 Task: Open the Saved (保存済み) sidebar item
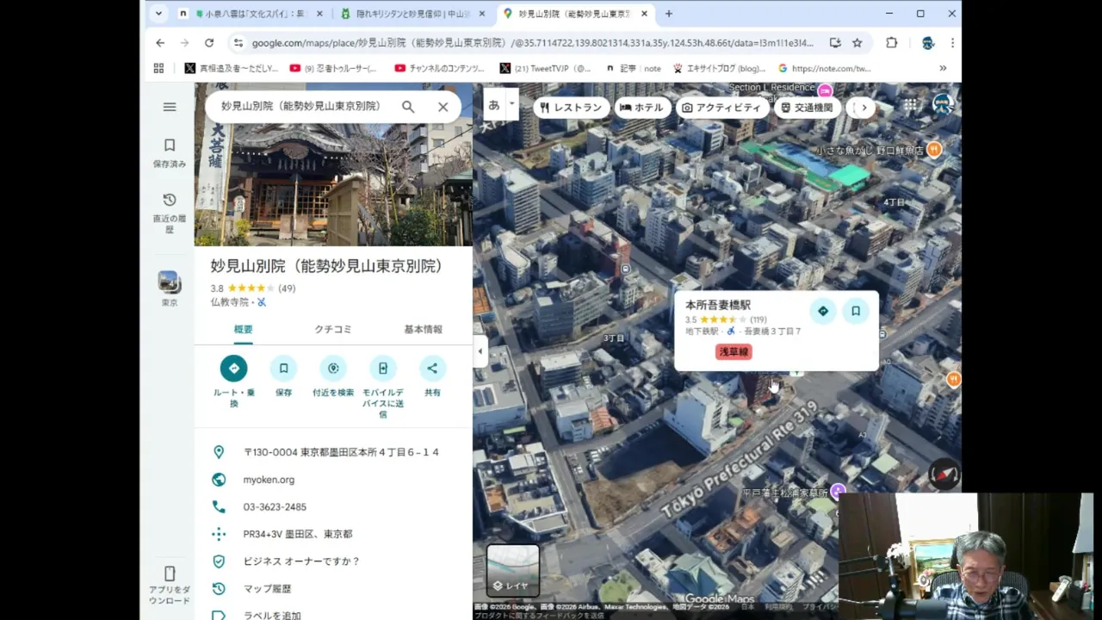[170, 152]
